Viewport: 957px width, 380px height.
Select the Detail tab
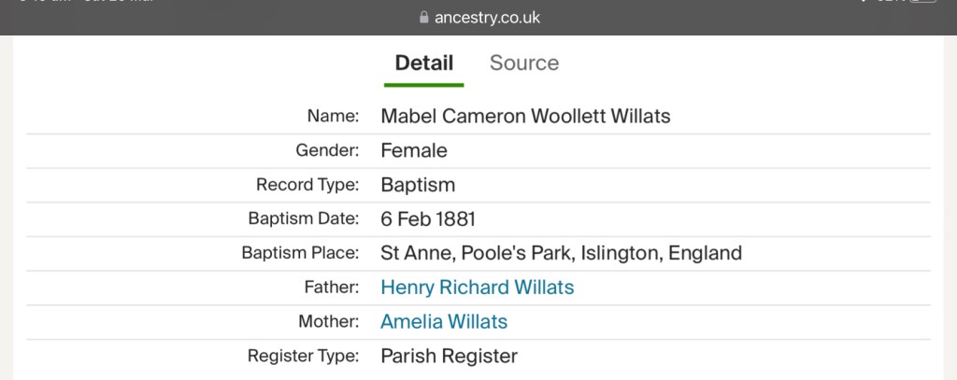424,63
